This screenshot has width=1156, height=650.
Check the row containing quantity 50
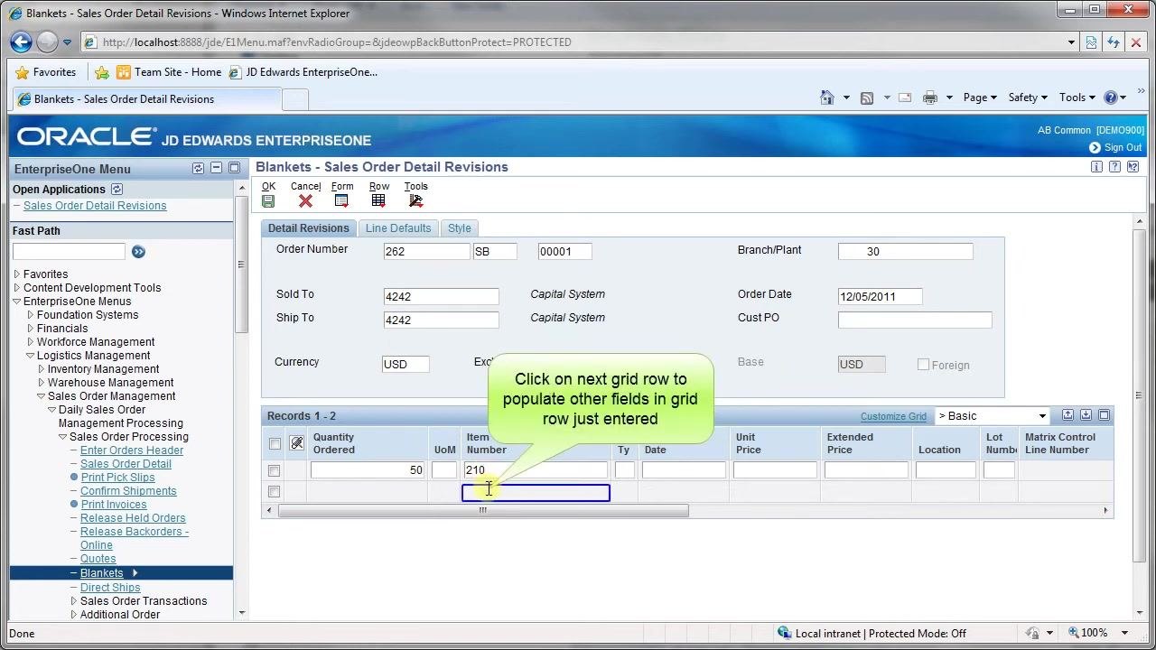tap(274, 470)
